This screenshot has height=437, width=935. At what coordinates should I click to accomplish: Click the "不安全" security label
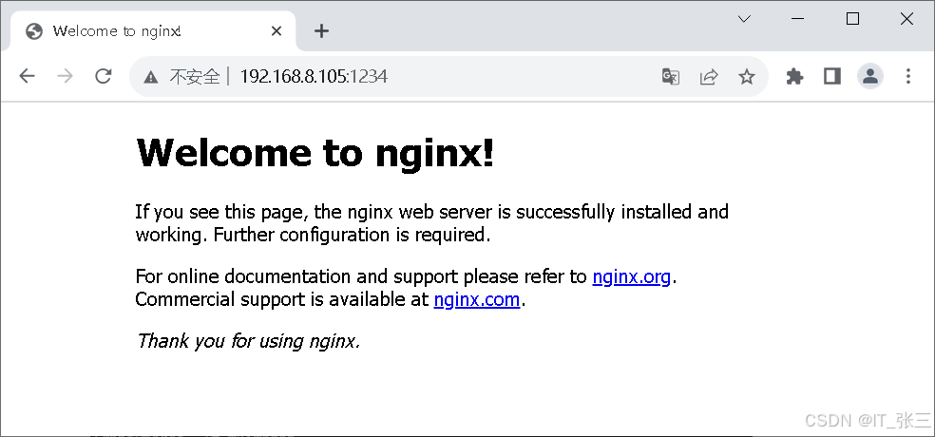point(195,77)
